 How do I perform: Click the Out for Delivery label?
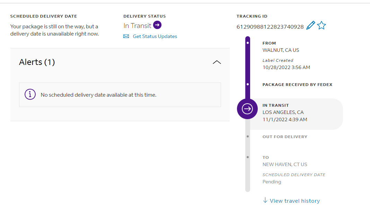tap(285, 137)
